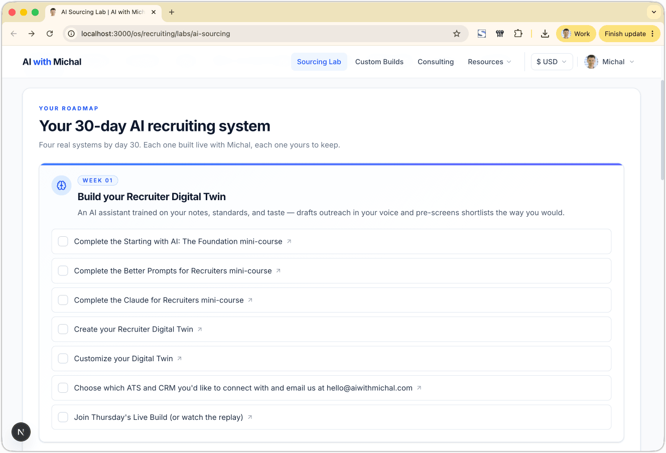Tick Create your Recruiter Digital Twin checkbox
This screenshot has width=666, height=453.
(x=63, y=330)
